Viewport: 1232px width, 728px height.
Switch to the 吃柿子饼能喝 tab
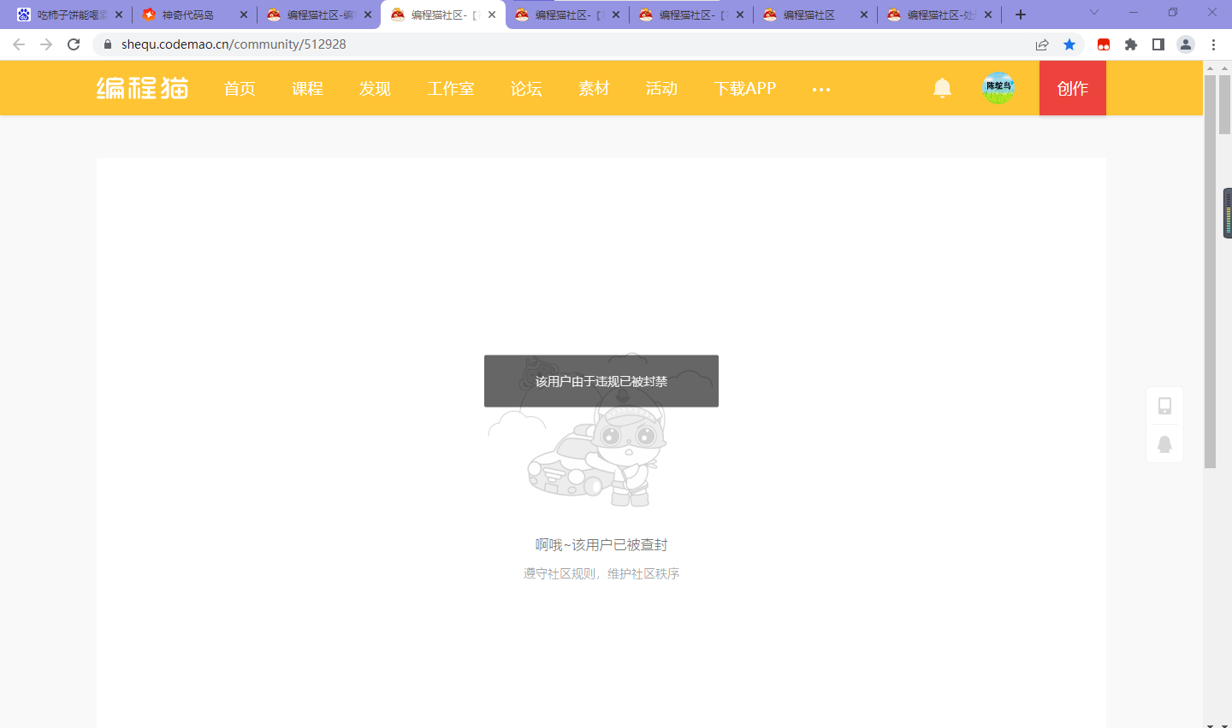click(x=68, y=15)
